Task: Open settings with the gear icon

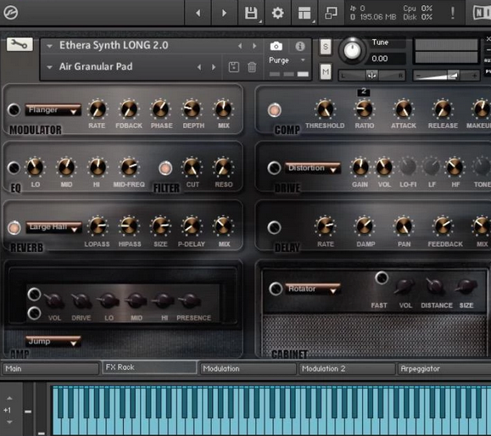Action: 278,13
